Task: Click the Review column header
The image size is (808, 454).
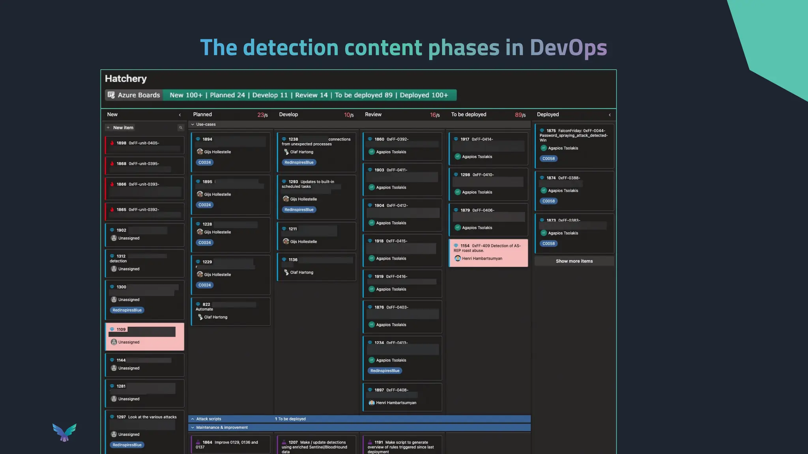Action: (x=373, y=115)
